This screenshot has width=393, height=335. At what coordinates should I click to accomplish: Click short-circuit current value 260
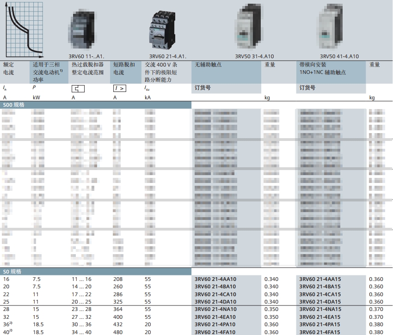point(118,286)
